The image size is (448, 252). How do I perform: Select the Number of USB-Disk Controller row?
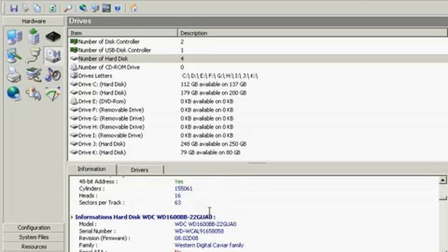(x=258, y=50)
